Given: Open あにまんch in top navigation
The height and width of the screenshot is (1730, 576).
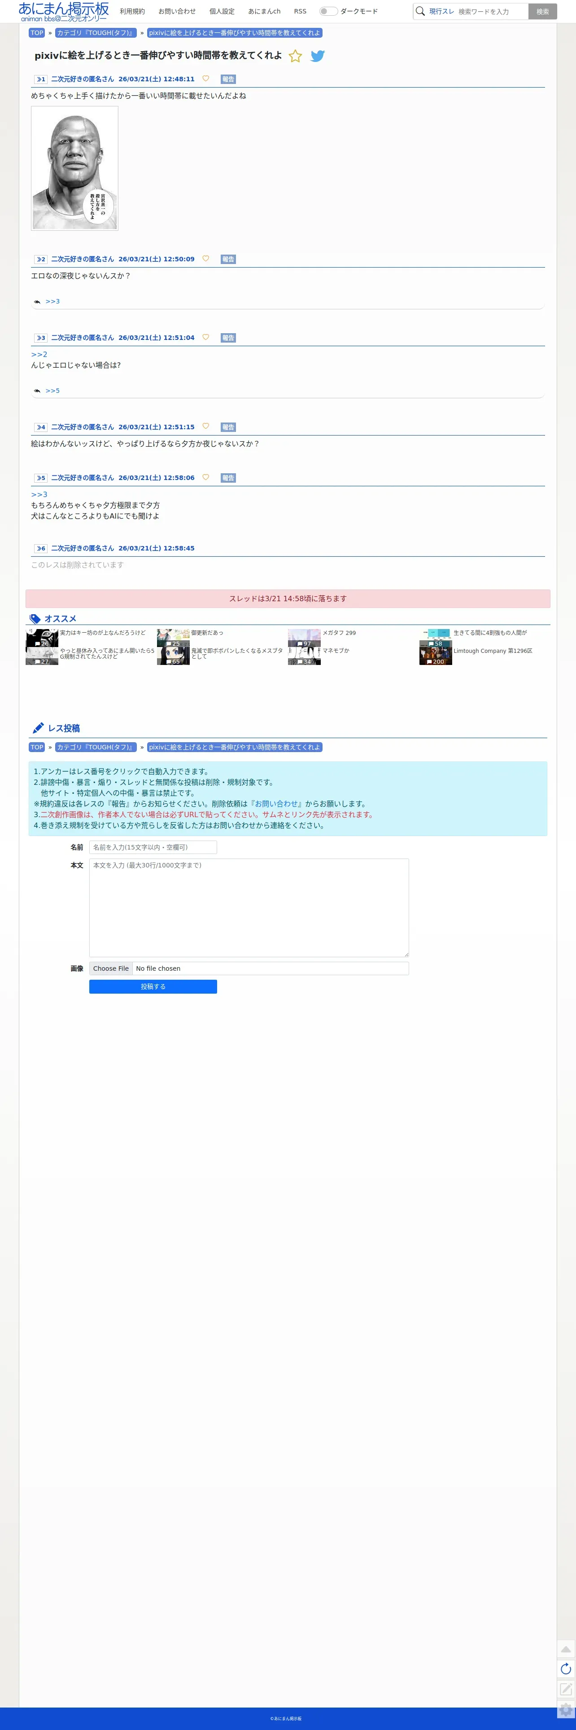Looking at the screenshot, I should tap(265, 11).
